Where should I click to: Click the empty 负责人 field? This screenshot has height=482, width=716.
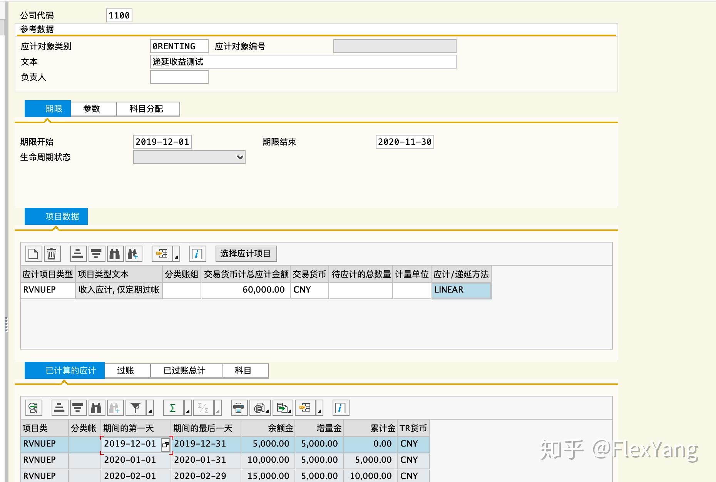179,77
